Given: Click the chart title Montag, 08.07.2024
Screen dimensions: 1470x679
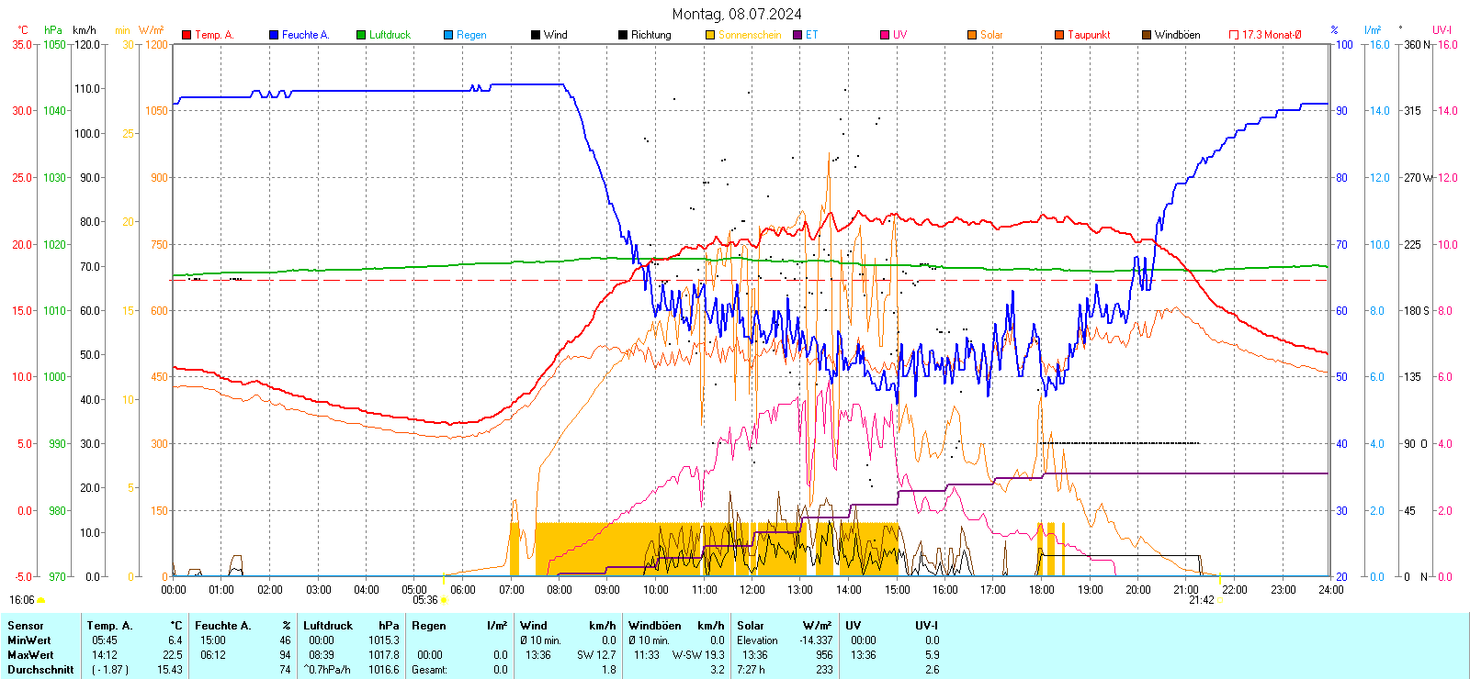Looking at the screenshot, I should tap(736, 14).
